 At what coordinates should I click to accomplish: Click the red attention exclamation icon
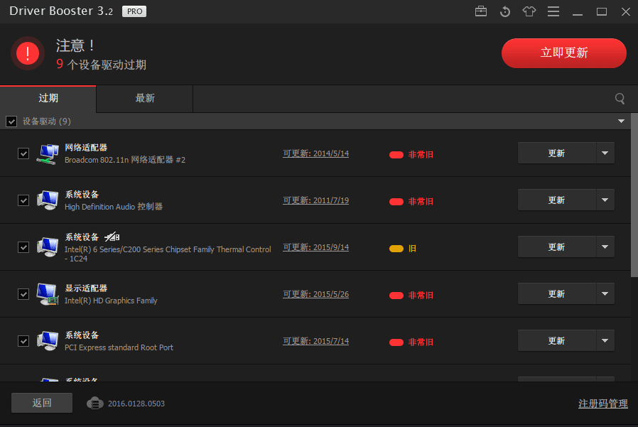tap(27, 53)
